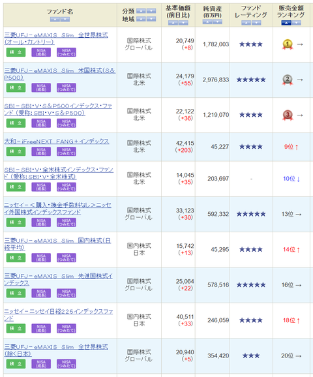Viewport: 313px width, 377px height.
Task: Click 積立 badge for eMAXIS Slim 米国株式(S&P500)
Action: [16, 87]
